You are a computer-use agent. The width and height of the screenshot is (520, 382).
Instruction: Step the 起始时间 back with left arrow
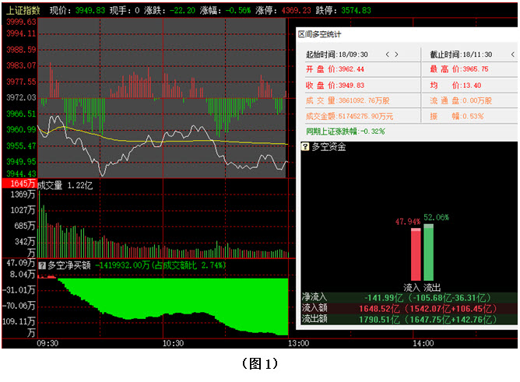pos(387,54)
